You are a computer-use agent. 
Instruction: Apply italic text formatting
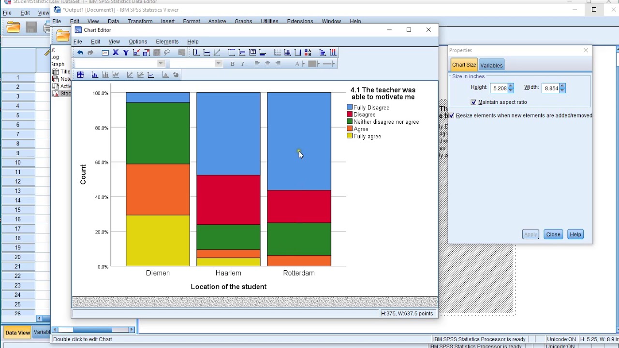pos(243,64)
